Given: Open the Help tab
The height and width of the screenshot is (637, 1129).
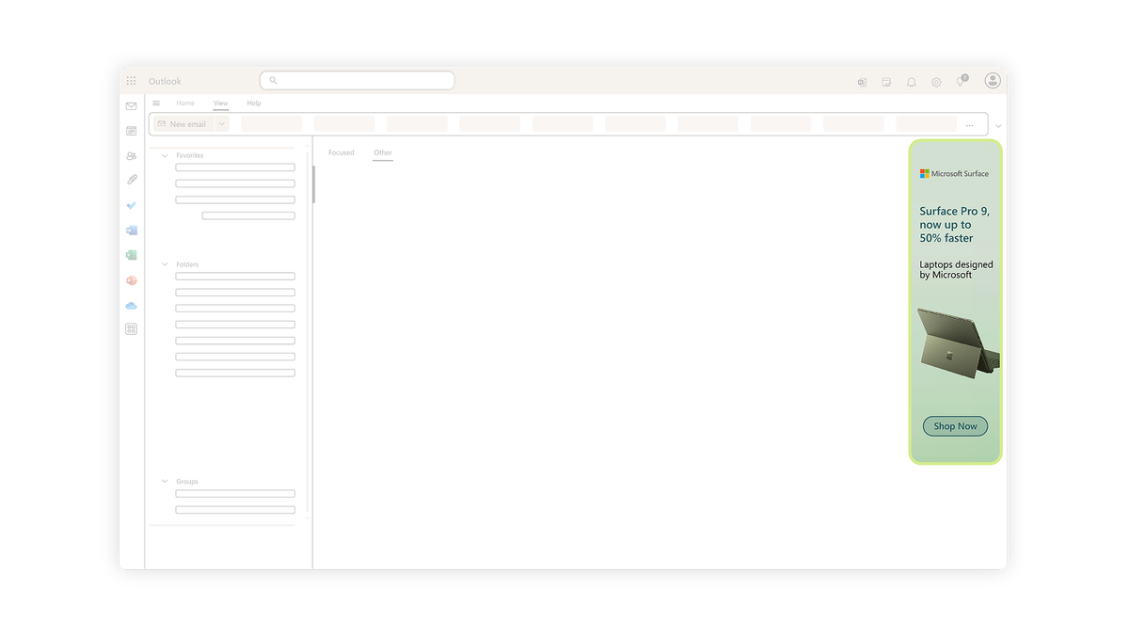Looking at the screenshot, I should (x=253, y=104).
